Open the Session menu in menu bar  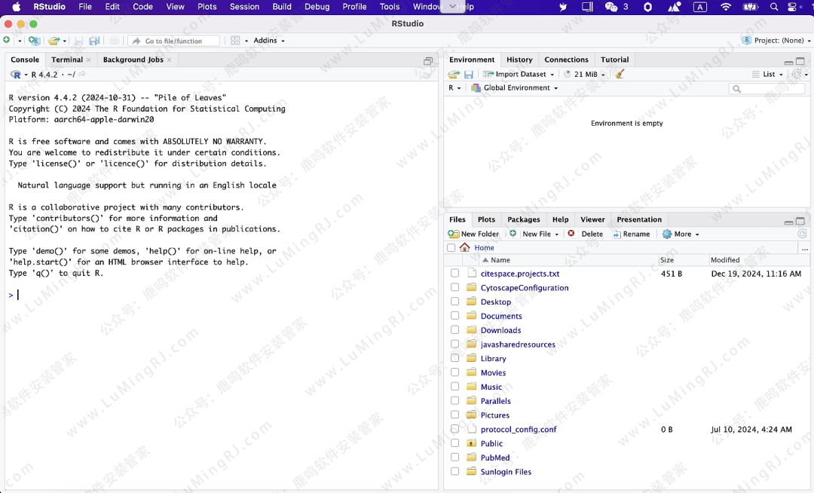point(244,7)
